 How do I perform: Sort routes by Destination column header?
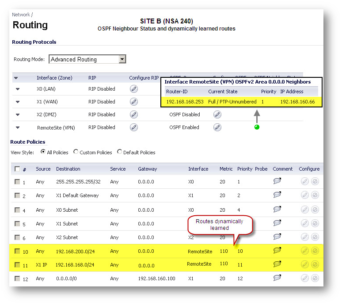click(68, 169)
